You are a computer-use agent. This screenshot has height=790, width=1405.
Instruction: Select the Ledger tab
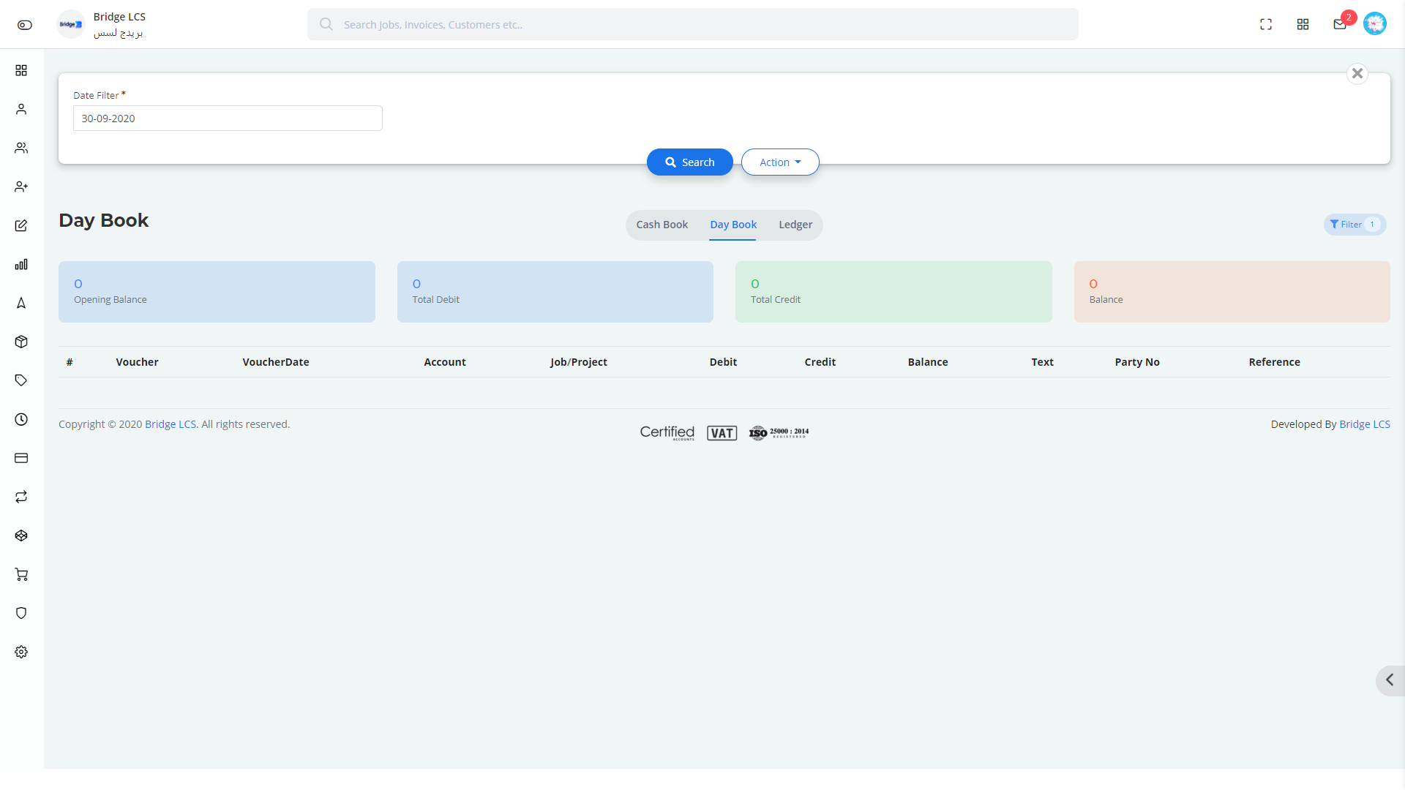click(x=796, y=225)
